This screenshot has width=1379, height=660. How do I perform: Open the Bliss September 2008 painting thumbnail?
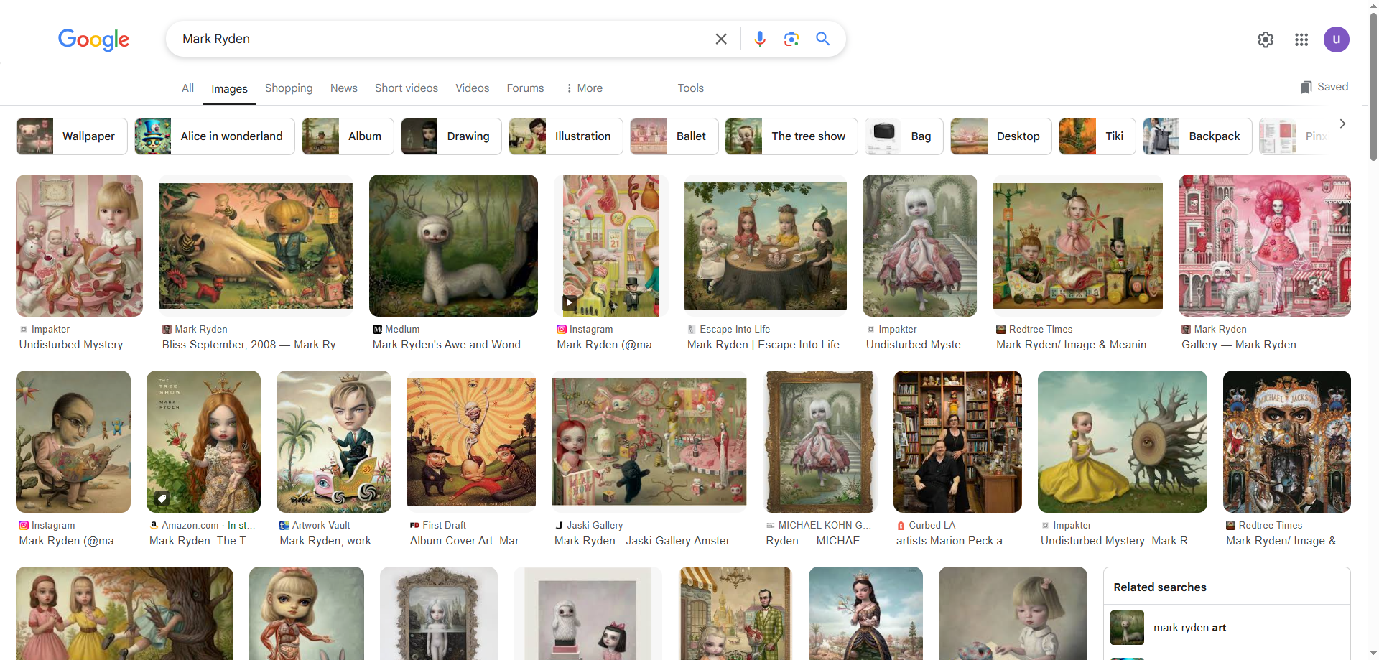256,246
